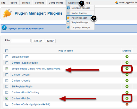Choose Plug-in Manager from Extensions menu

point(79,18)
